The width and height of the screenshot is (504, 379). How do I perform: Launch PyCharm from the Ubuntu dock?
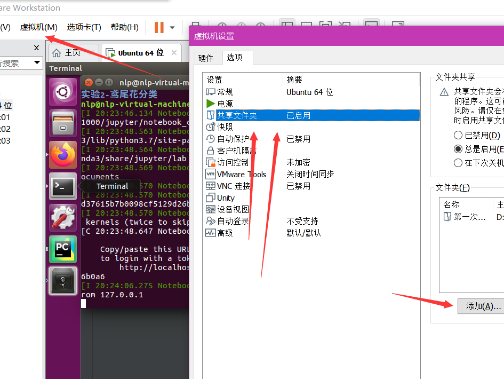tap(63, 249)
